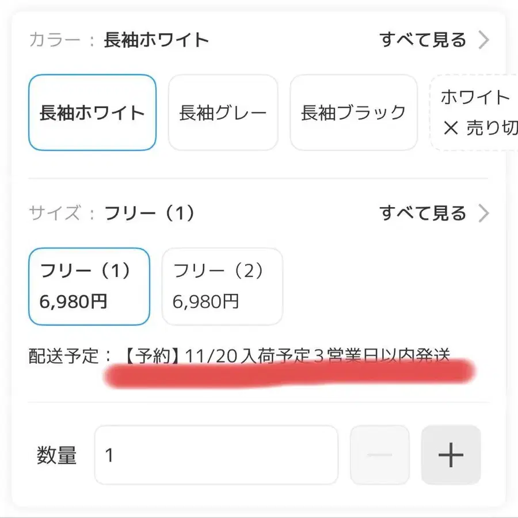Expand all sizes via サイズ すべて見る
The height and width of the screenshot is (518, 518).
tap(424, 214)
